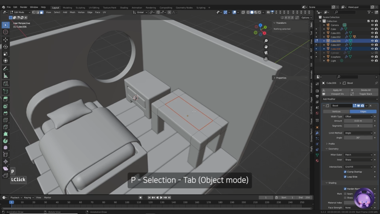Open the Add Modifier dropdown
Screen dimensions: 380x214
(350, 99)
